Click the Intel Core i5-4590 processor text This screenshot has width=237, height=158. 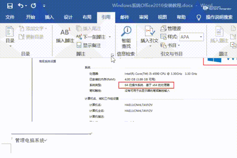click(x=161, y=74)
